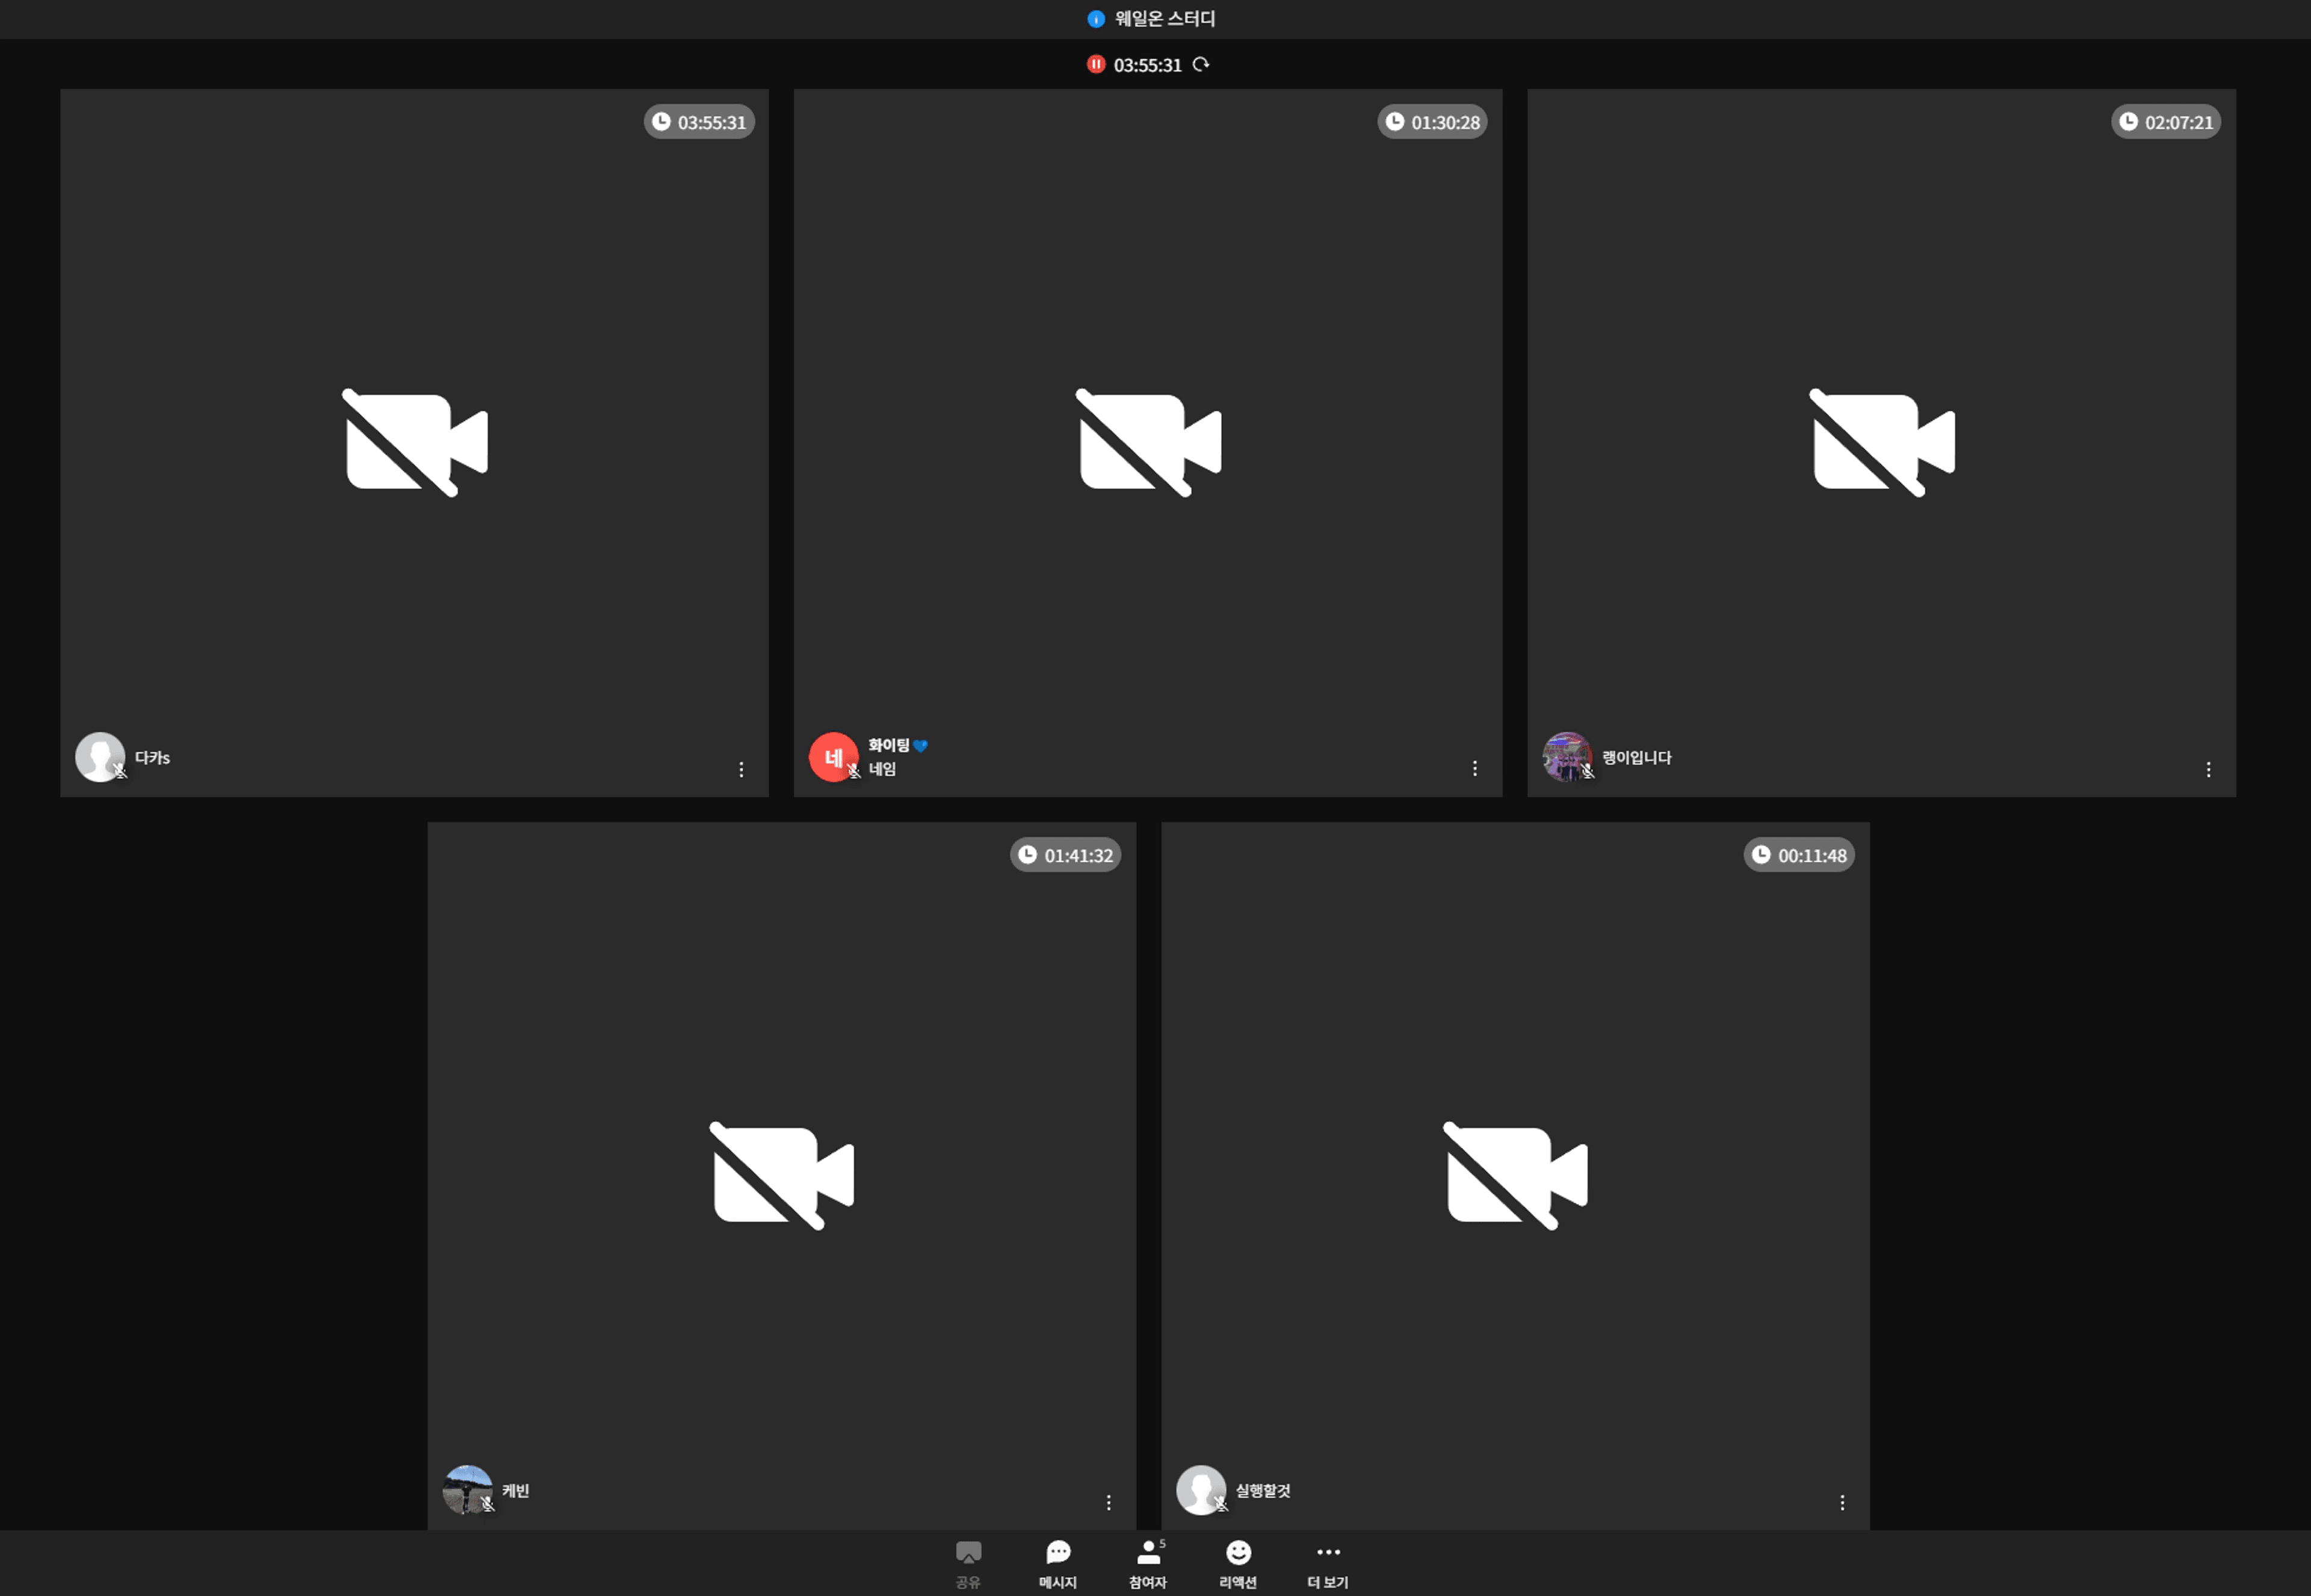2311x1596 pixels.
Task: Click the 03:55:31 timer badge on 다카s tile
Action: tap(699, 122)
